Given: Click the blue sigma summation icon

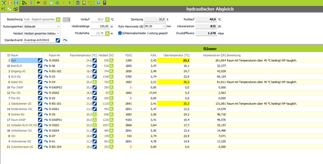Looking at the screenshot, I should tap(16, 3).
